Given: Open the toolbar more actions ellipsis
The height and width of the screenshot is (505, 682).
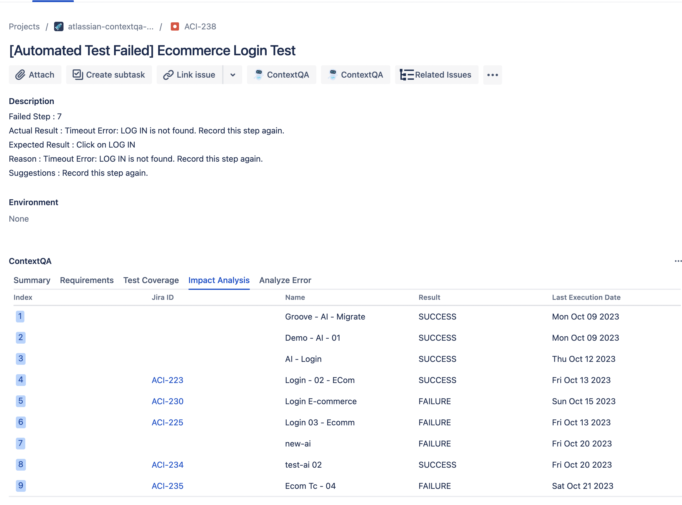Looking at the screenshot, I should coord(492,75).
